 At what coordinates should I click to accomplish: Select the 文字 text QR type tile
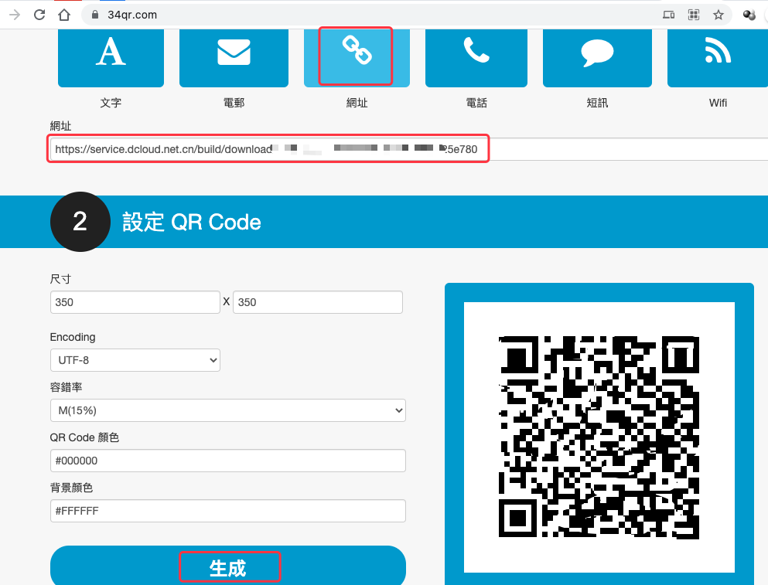click(111, 58)
